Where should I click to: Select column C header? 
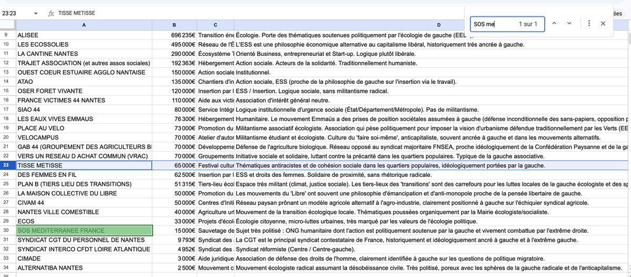(216, 25)
